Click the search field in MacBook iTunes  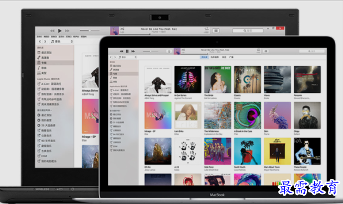click(x=312, y=51)
